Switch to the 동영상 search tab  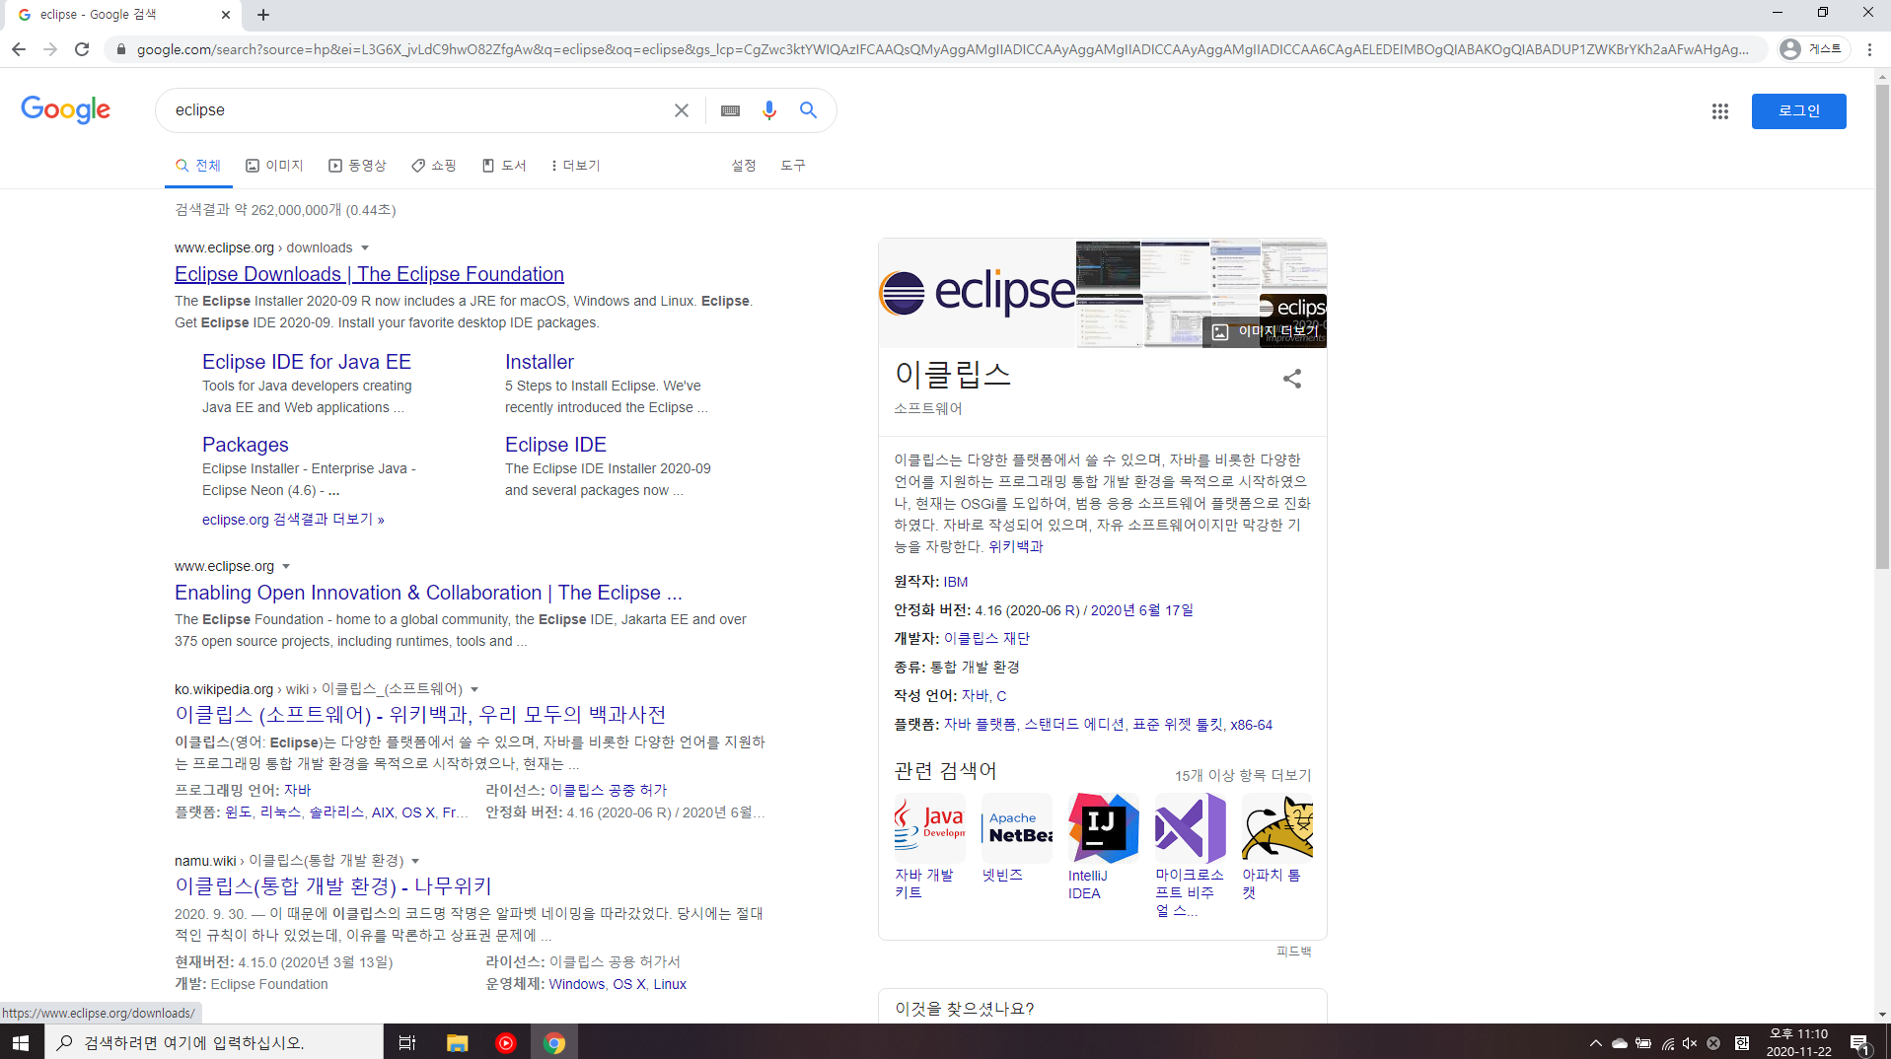[357, 166]
